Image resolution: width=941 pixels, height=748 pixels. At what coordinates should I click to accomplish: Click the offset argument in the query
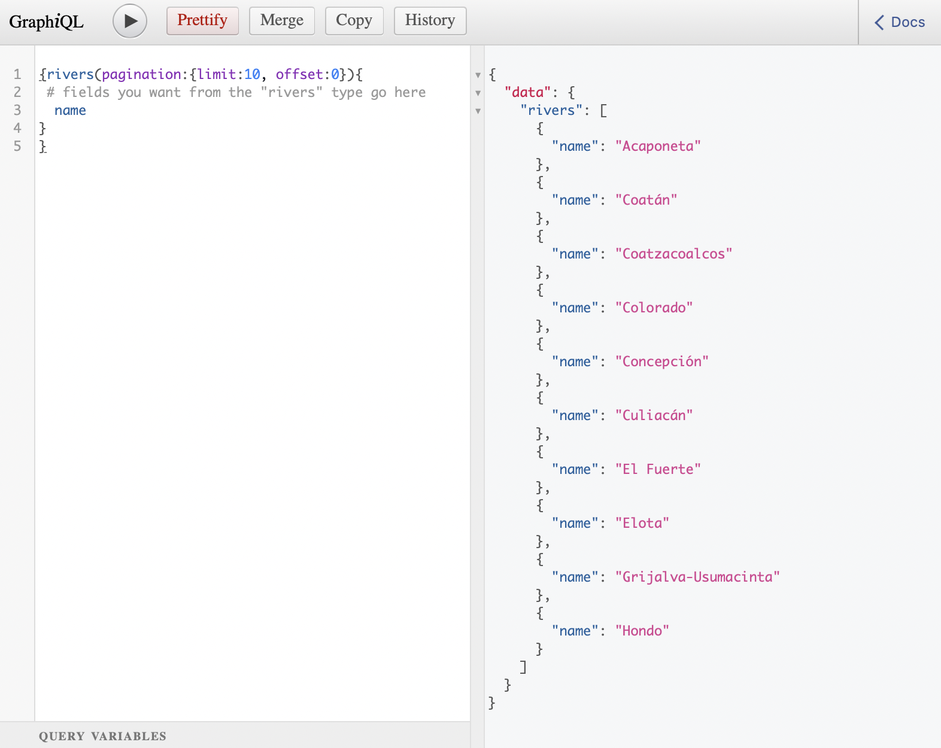299,75
